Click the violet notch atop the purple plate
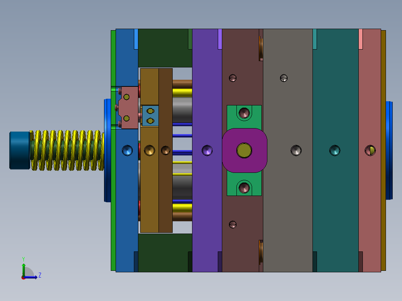Screen dimensions: 402x301 220,39
